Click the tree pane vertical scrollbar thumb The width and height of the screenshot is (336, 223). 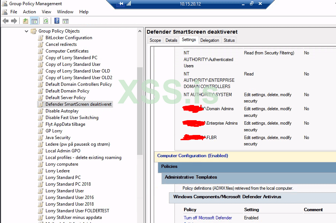tap(140, 111)
